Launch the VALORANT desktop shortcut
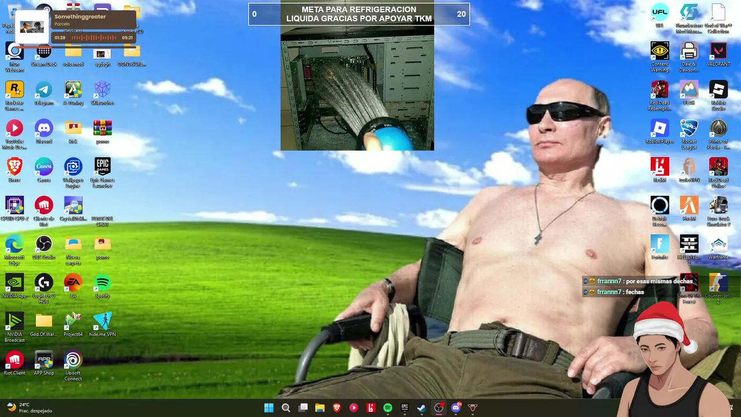 [x=718, y=55]
